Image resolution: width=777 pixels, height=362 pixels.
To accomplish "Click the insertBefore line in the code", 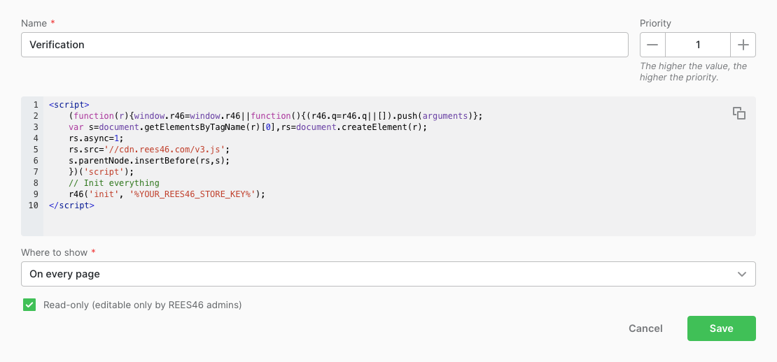I will (150, 161).
